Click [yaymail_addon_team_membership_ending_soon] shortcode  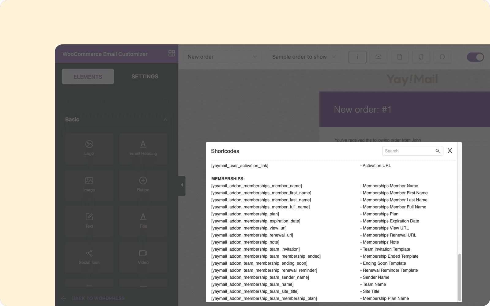[259, 263]
